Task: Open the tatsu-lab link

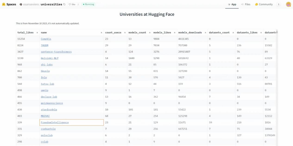Action: click(x=47, y=84)
